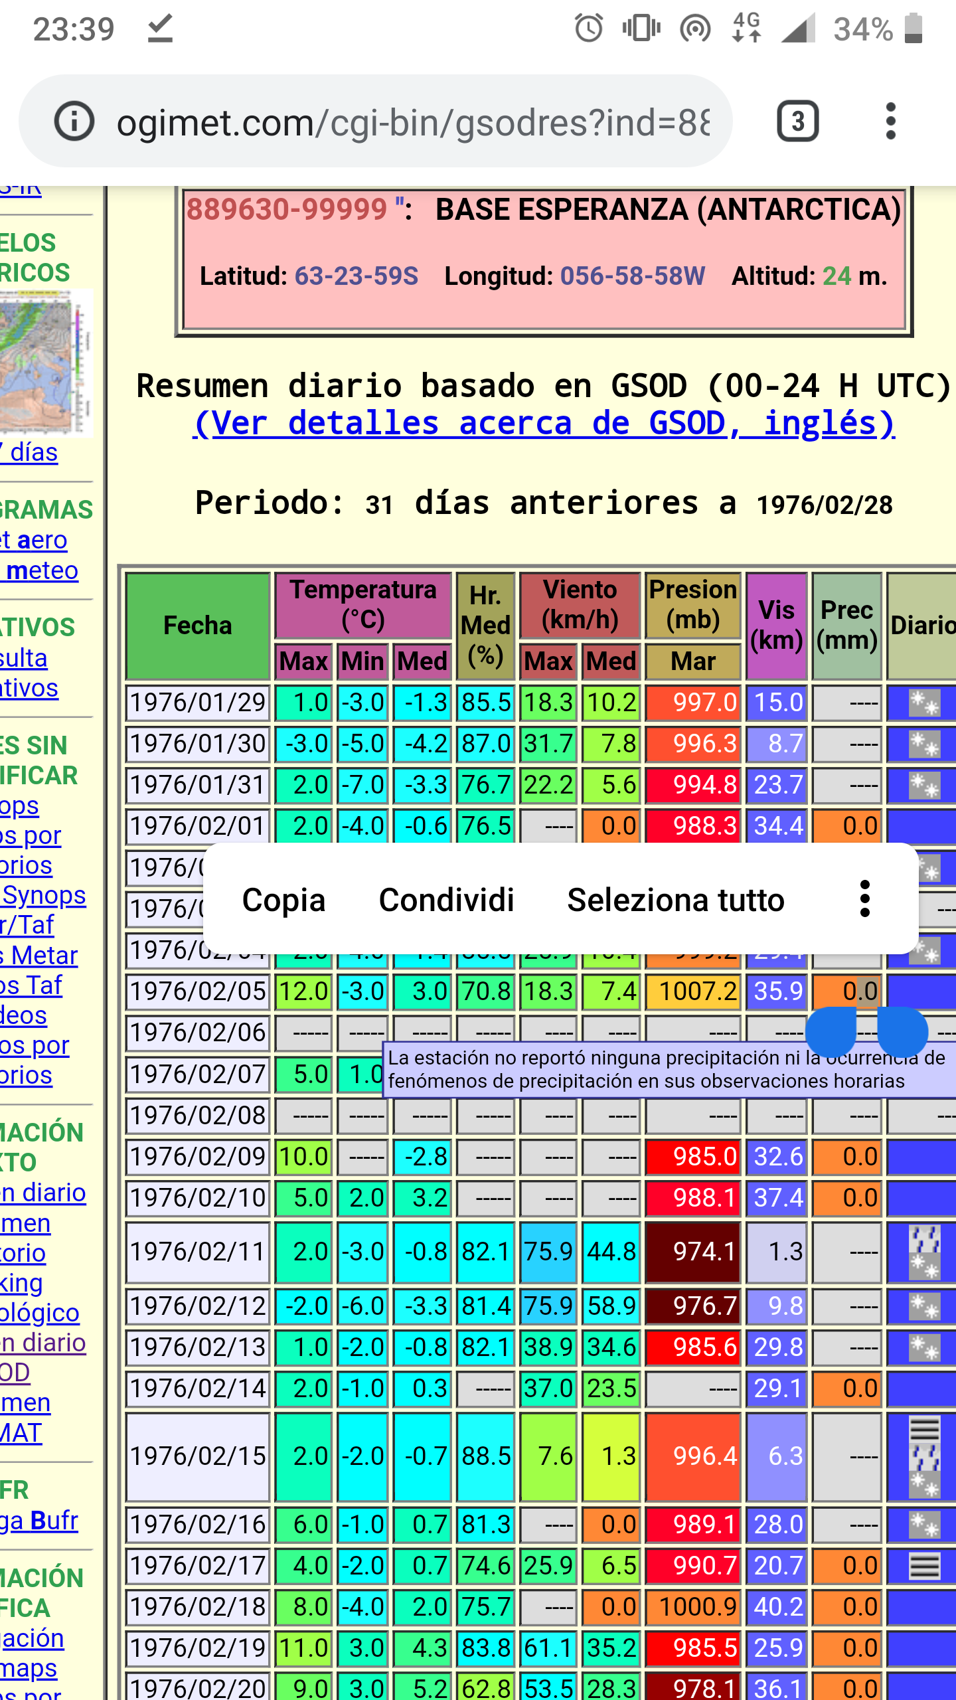Open Chrome's three-dot overflow menu
Viewport: 956px width, 1700px height.
pos(890,122)
